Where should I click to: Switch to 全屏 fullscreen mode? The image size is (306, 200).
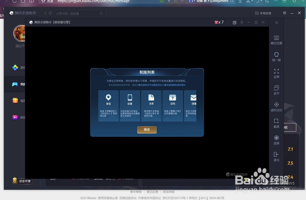[x=276, y=74]
